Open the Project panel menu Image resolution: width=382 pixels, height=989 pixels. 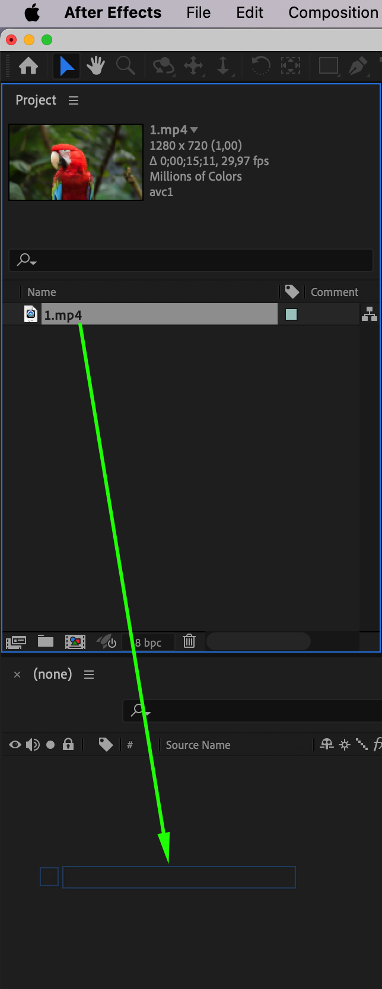[74, 100]
